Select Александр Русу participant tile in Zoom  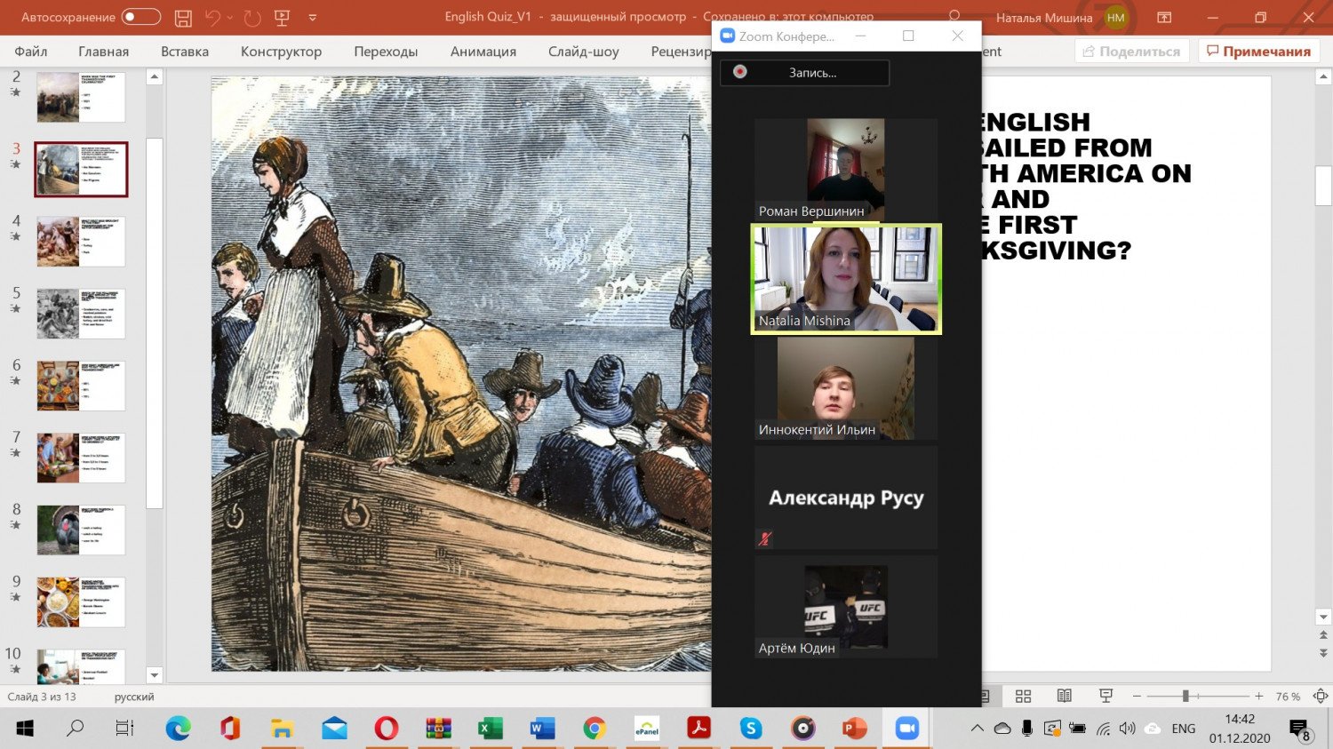845,498
